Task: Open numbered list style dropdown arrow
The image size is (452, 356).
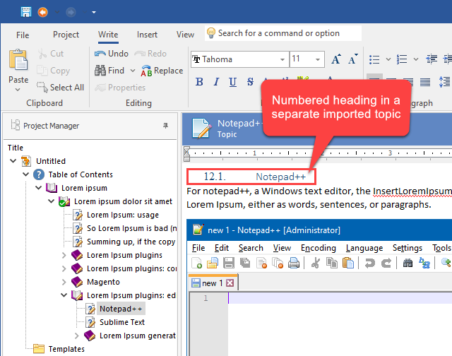Action: pos(416,59)
